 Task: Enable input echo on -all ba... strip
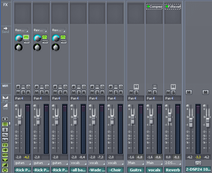(x=84, y=87)
